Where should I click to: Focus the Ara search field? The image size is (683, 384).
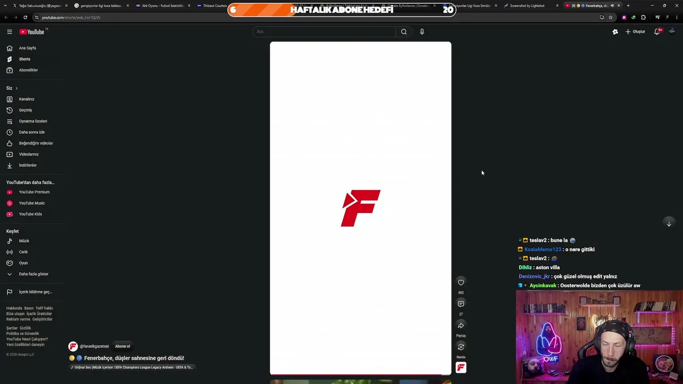click(x=324, y=31)
